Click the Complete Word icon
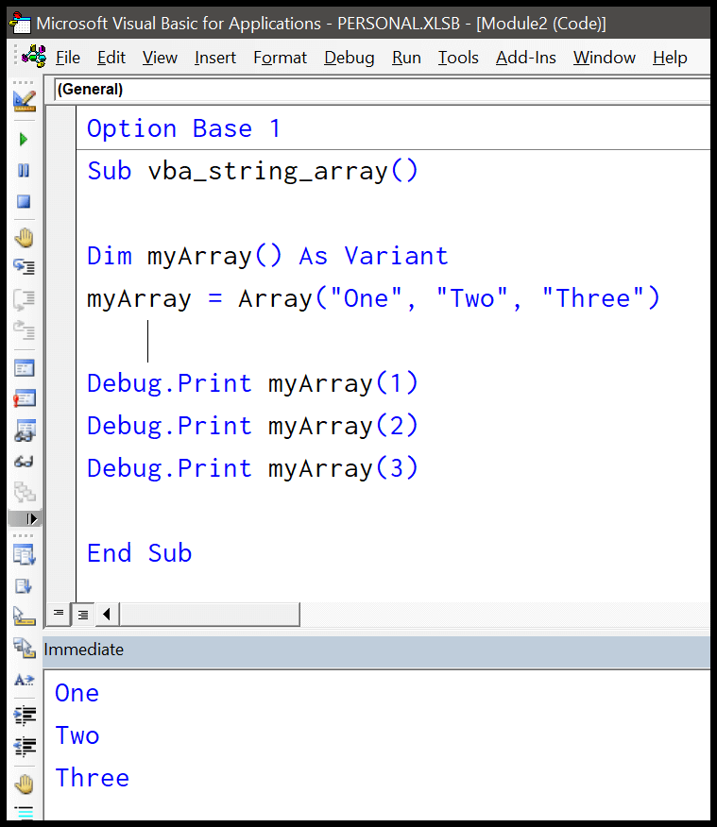The width and height of the screenshot is (717, 827). [x=24, y=679]
